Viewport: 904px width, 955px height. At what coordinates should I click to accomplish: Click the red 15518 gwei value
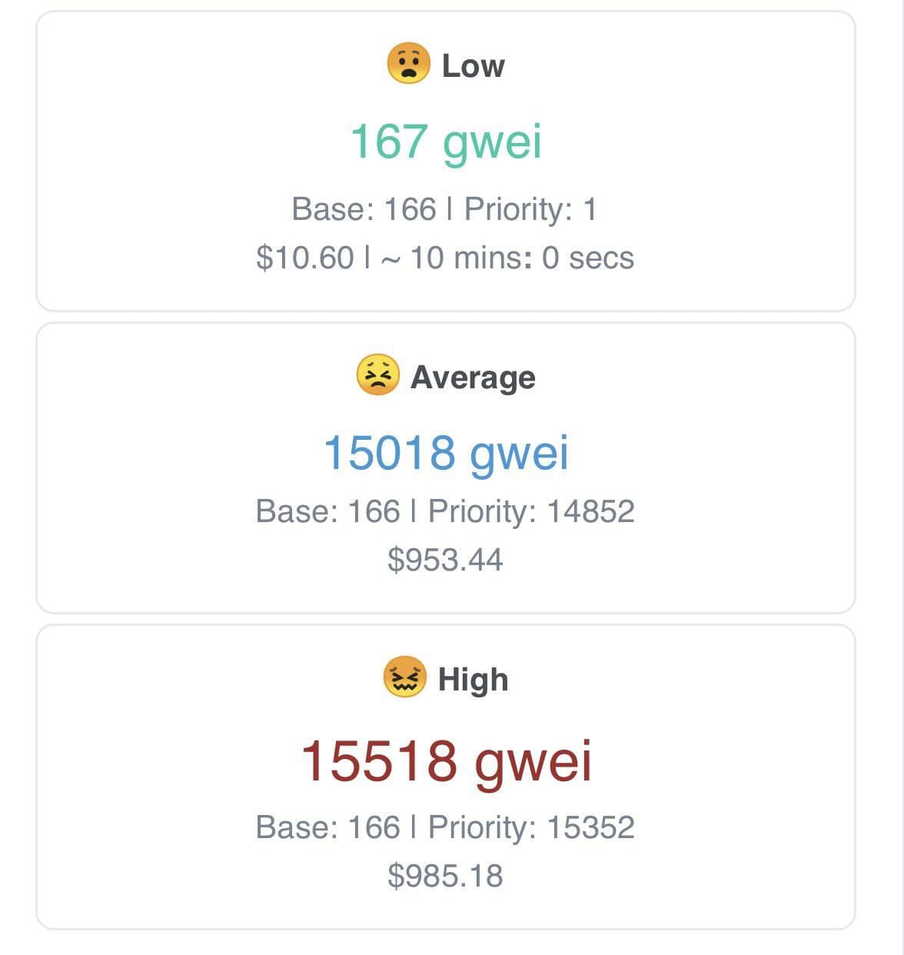(446, 761)
